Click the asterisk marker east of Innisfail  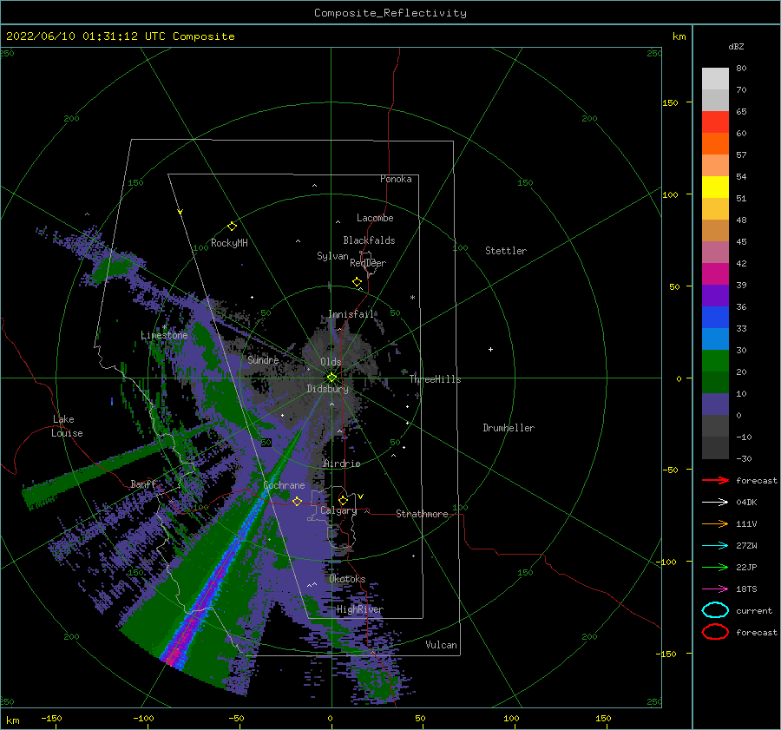(x=412, y=298)
